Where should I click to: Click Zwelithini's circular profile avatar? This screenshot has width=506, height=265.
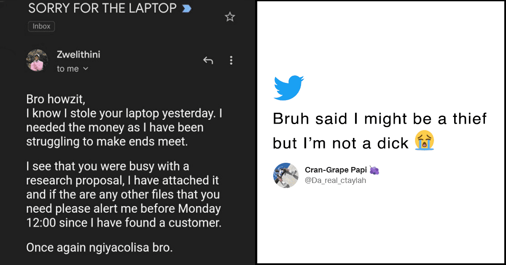pyautogui.click(x=37, y=61)
